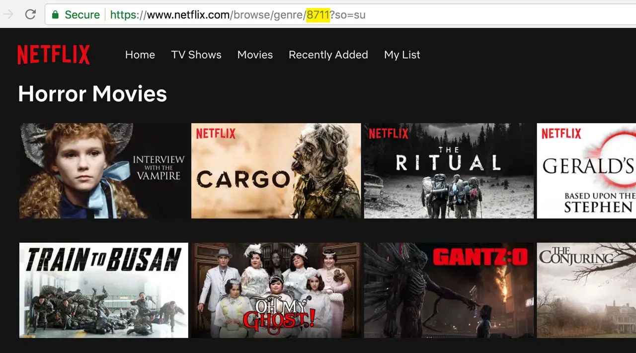636x353 pixels.
Task: Open the Train to Busan thumbnail
Action: 104,290
